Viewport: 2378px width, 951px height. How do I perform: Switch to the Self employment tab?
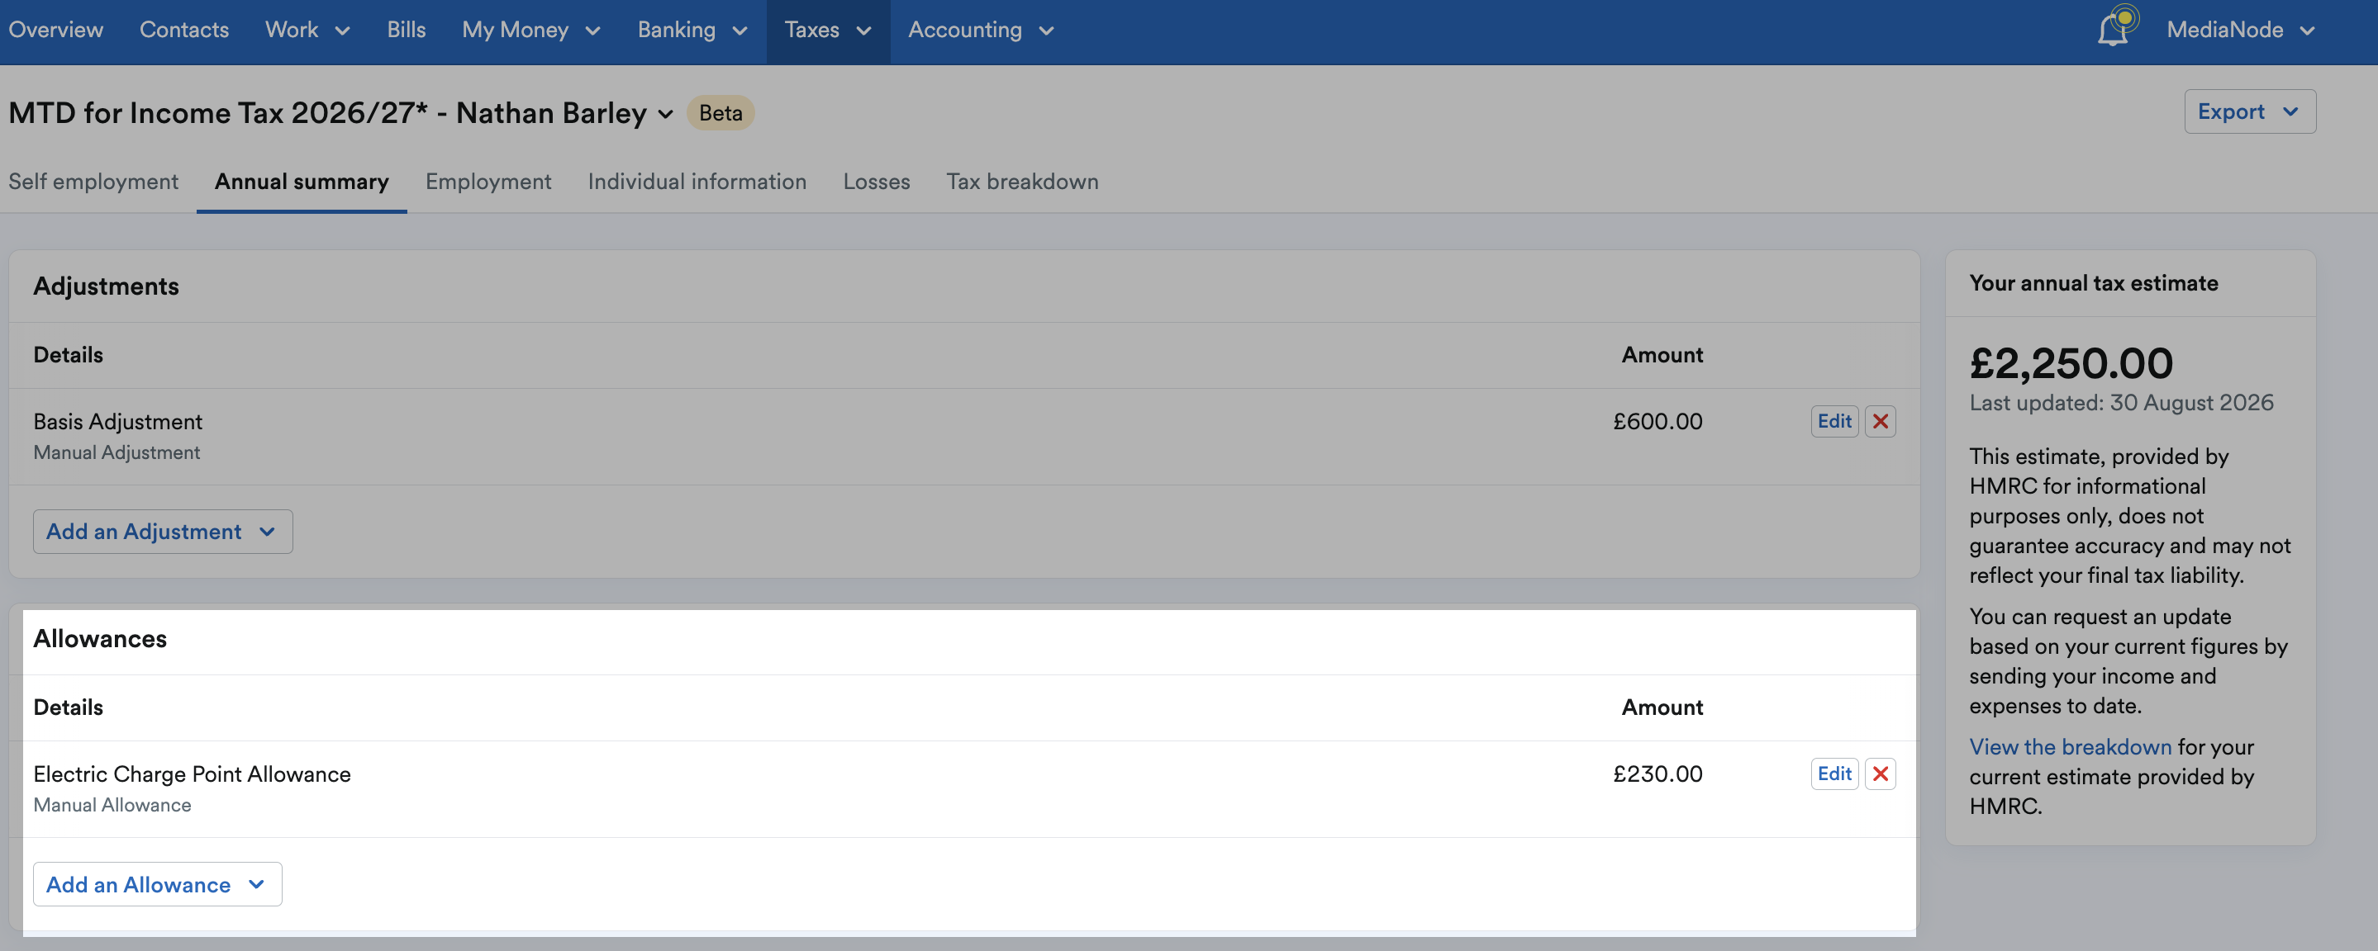(x=93, y=182)
